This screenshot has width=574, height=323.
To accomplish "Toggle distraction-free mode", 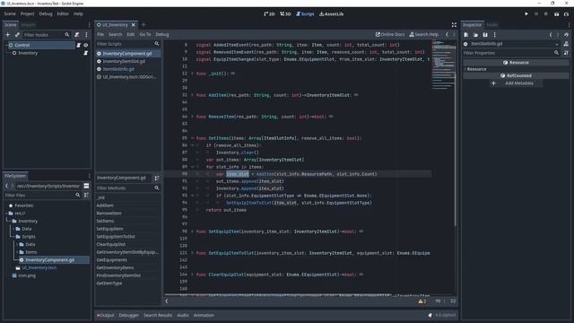I will click(454, 25).
